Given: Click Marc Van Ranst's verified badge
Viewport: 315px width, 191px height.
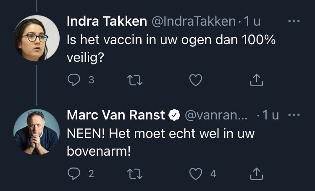Looking at the screenshot, I should tap(174, 115).
